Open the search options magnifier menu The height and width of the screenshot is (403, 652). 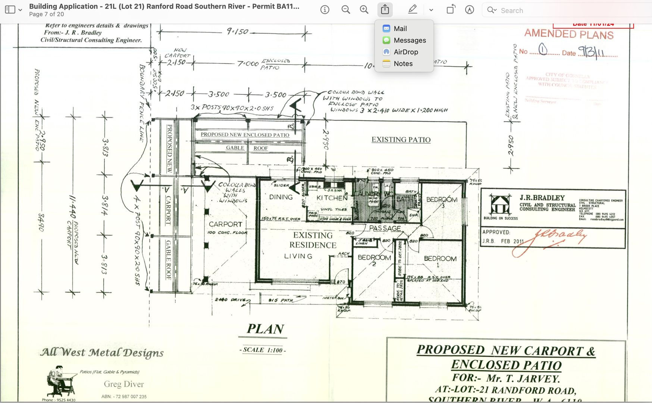click(492, 10)
